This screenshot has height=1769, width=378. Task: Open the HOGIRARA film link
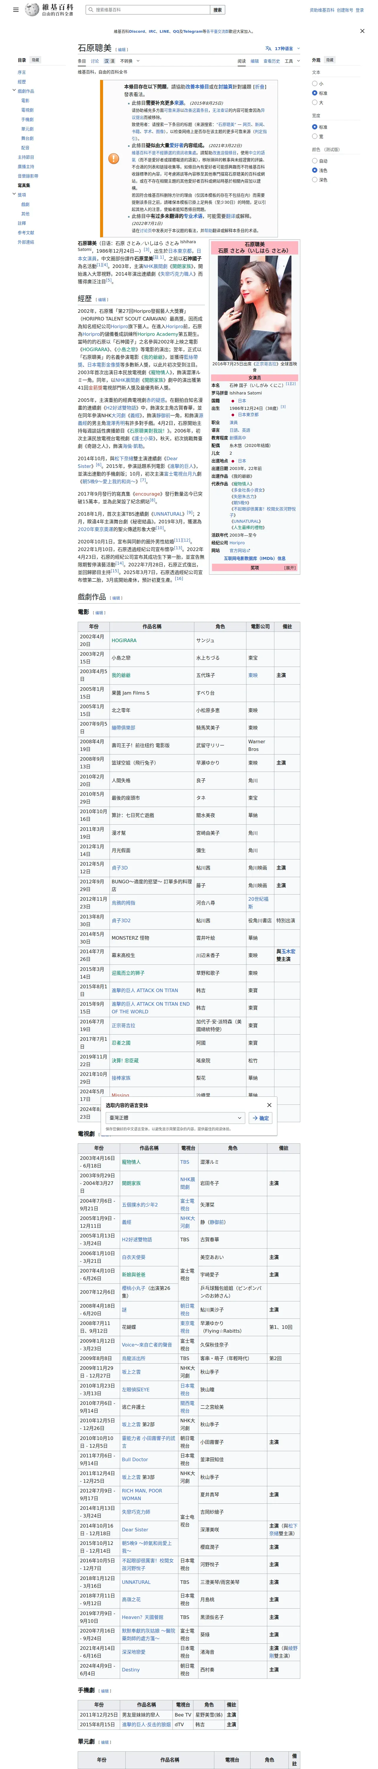point(124,640)
